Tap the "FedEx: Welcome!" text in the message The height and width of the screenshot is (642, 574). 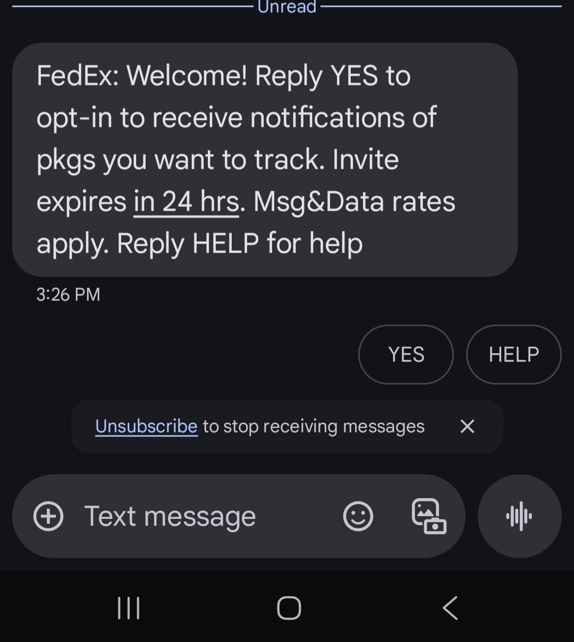tap(141, 76)
